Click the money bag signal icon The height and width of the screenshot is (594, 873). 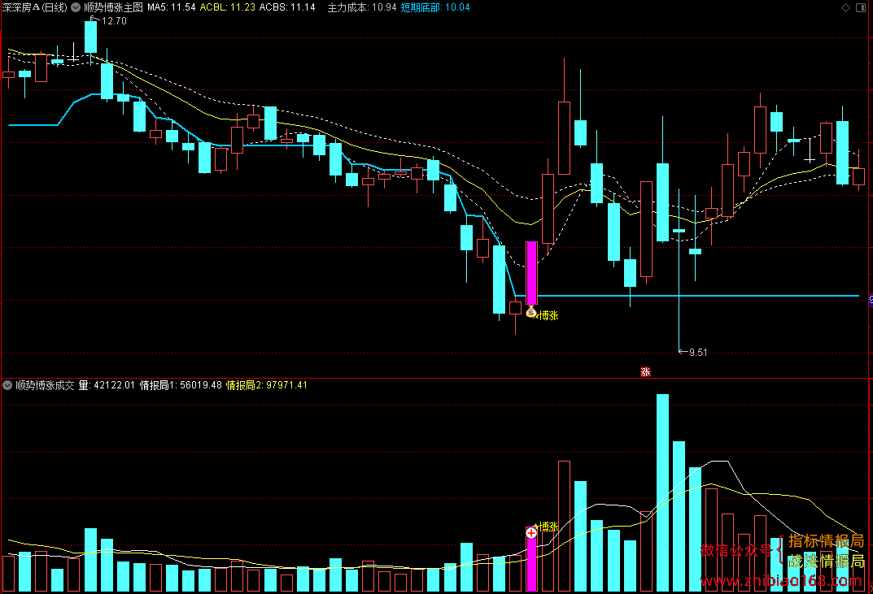click(x=531, y=313)
